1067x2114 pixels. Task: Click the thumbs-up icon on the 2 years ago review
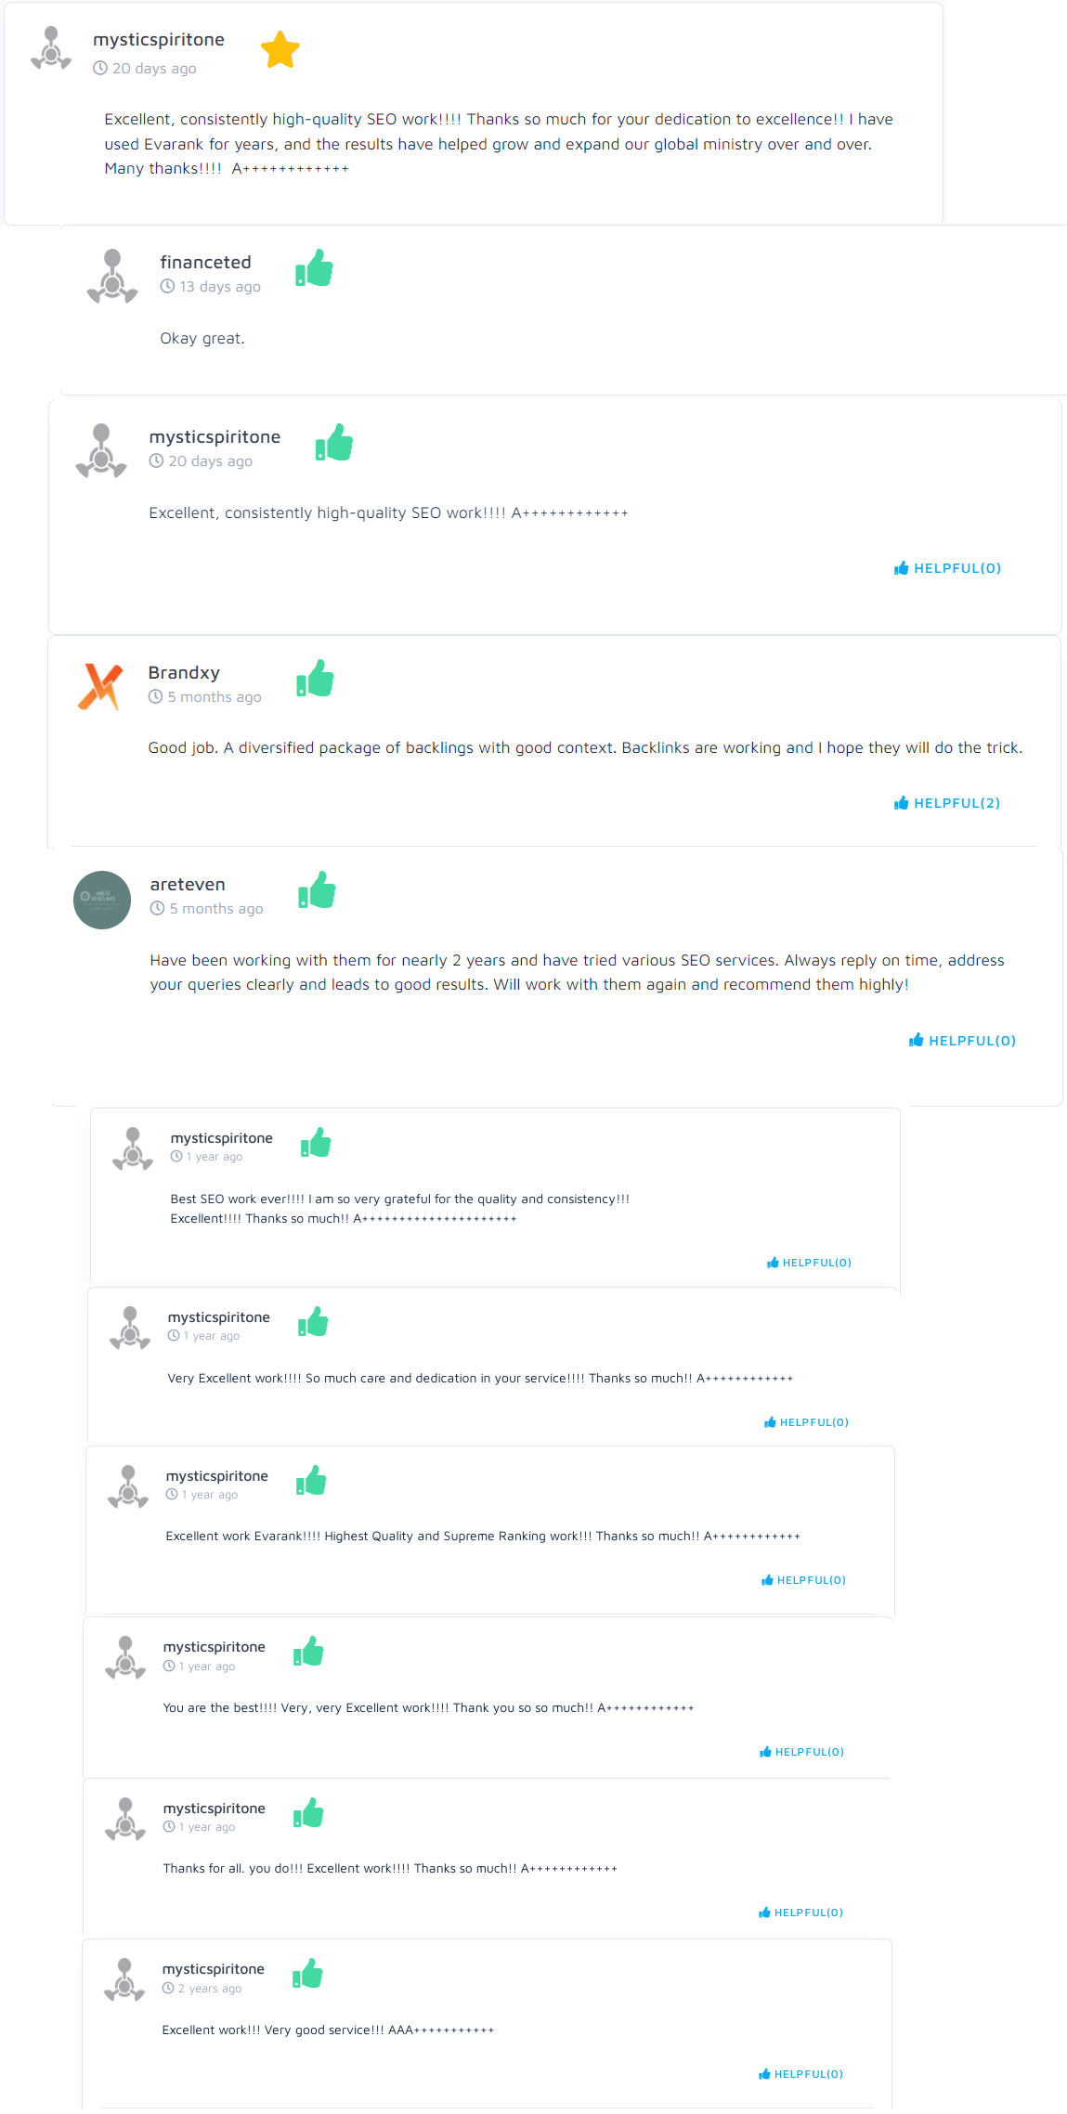point(308,1974)
